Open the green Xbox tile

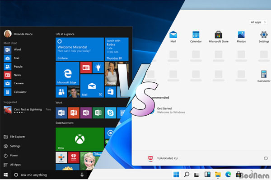[x=80, y=139]
